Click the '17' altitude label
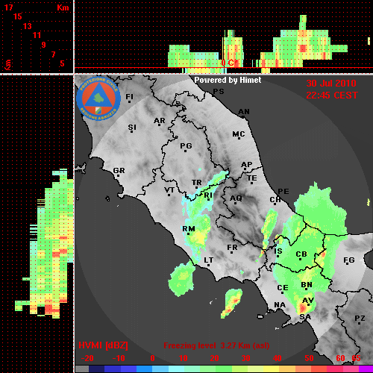The height and width of the screenshot is (373, 373). 8,7
